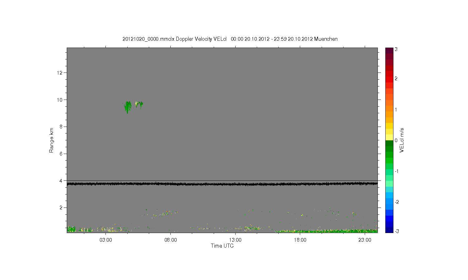
Task: Click the dark red top colorbar segment
Action: 389,50
